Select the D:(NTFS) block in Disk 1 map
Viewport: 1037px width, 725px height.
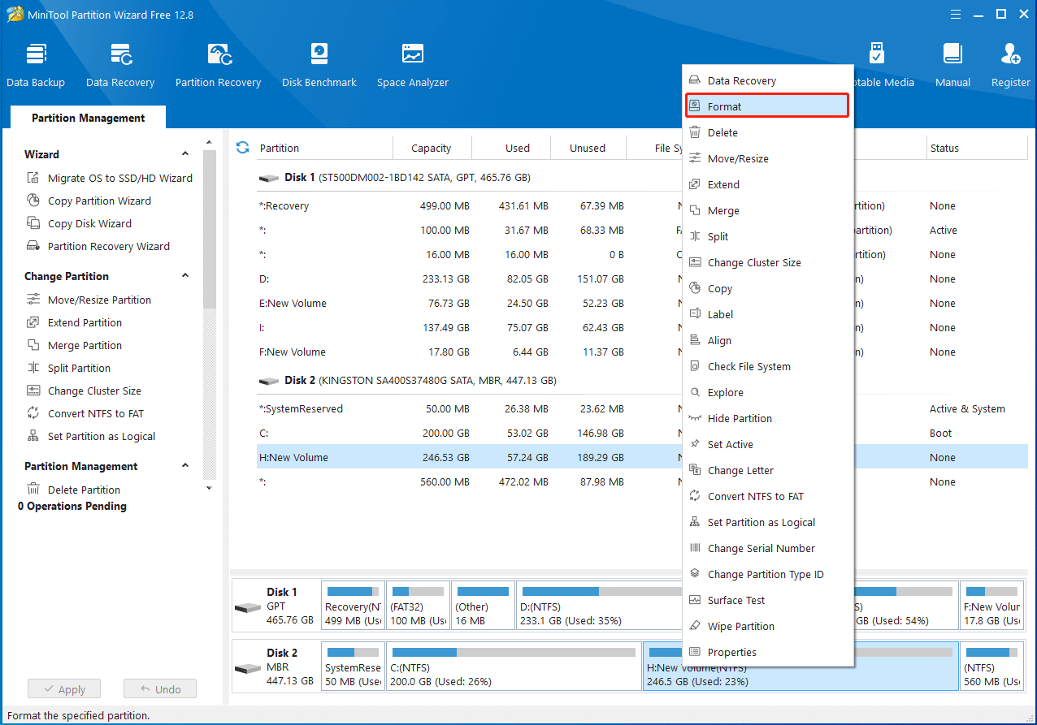599,606
